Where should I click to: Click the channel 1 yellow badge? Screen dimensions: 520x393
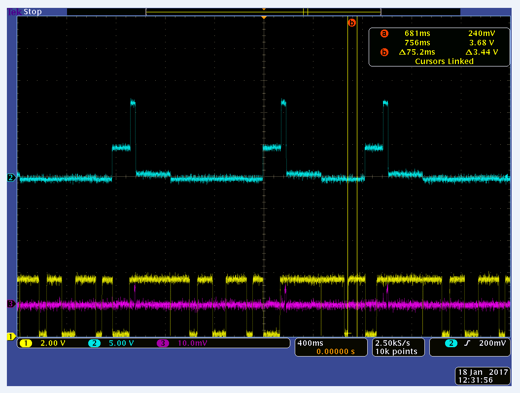tap(26, 343)
